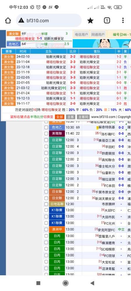Click the 日地區聯 league badge
Screen dimensions: 131x291
pyautogui.click(x=57, y=204)
